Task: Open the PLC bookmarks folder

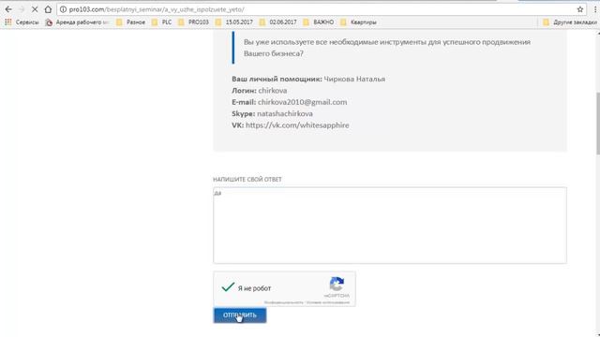Action: [161, 22]
